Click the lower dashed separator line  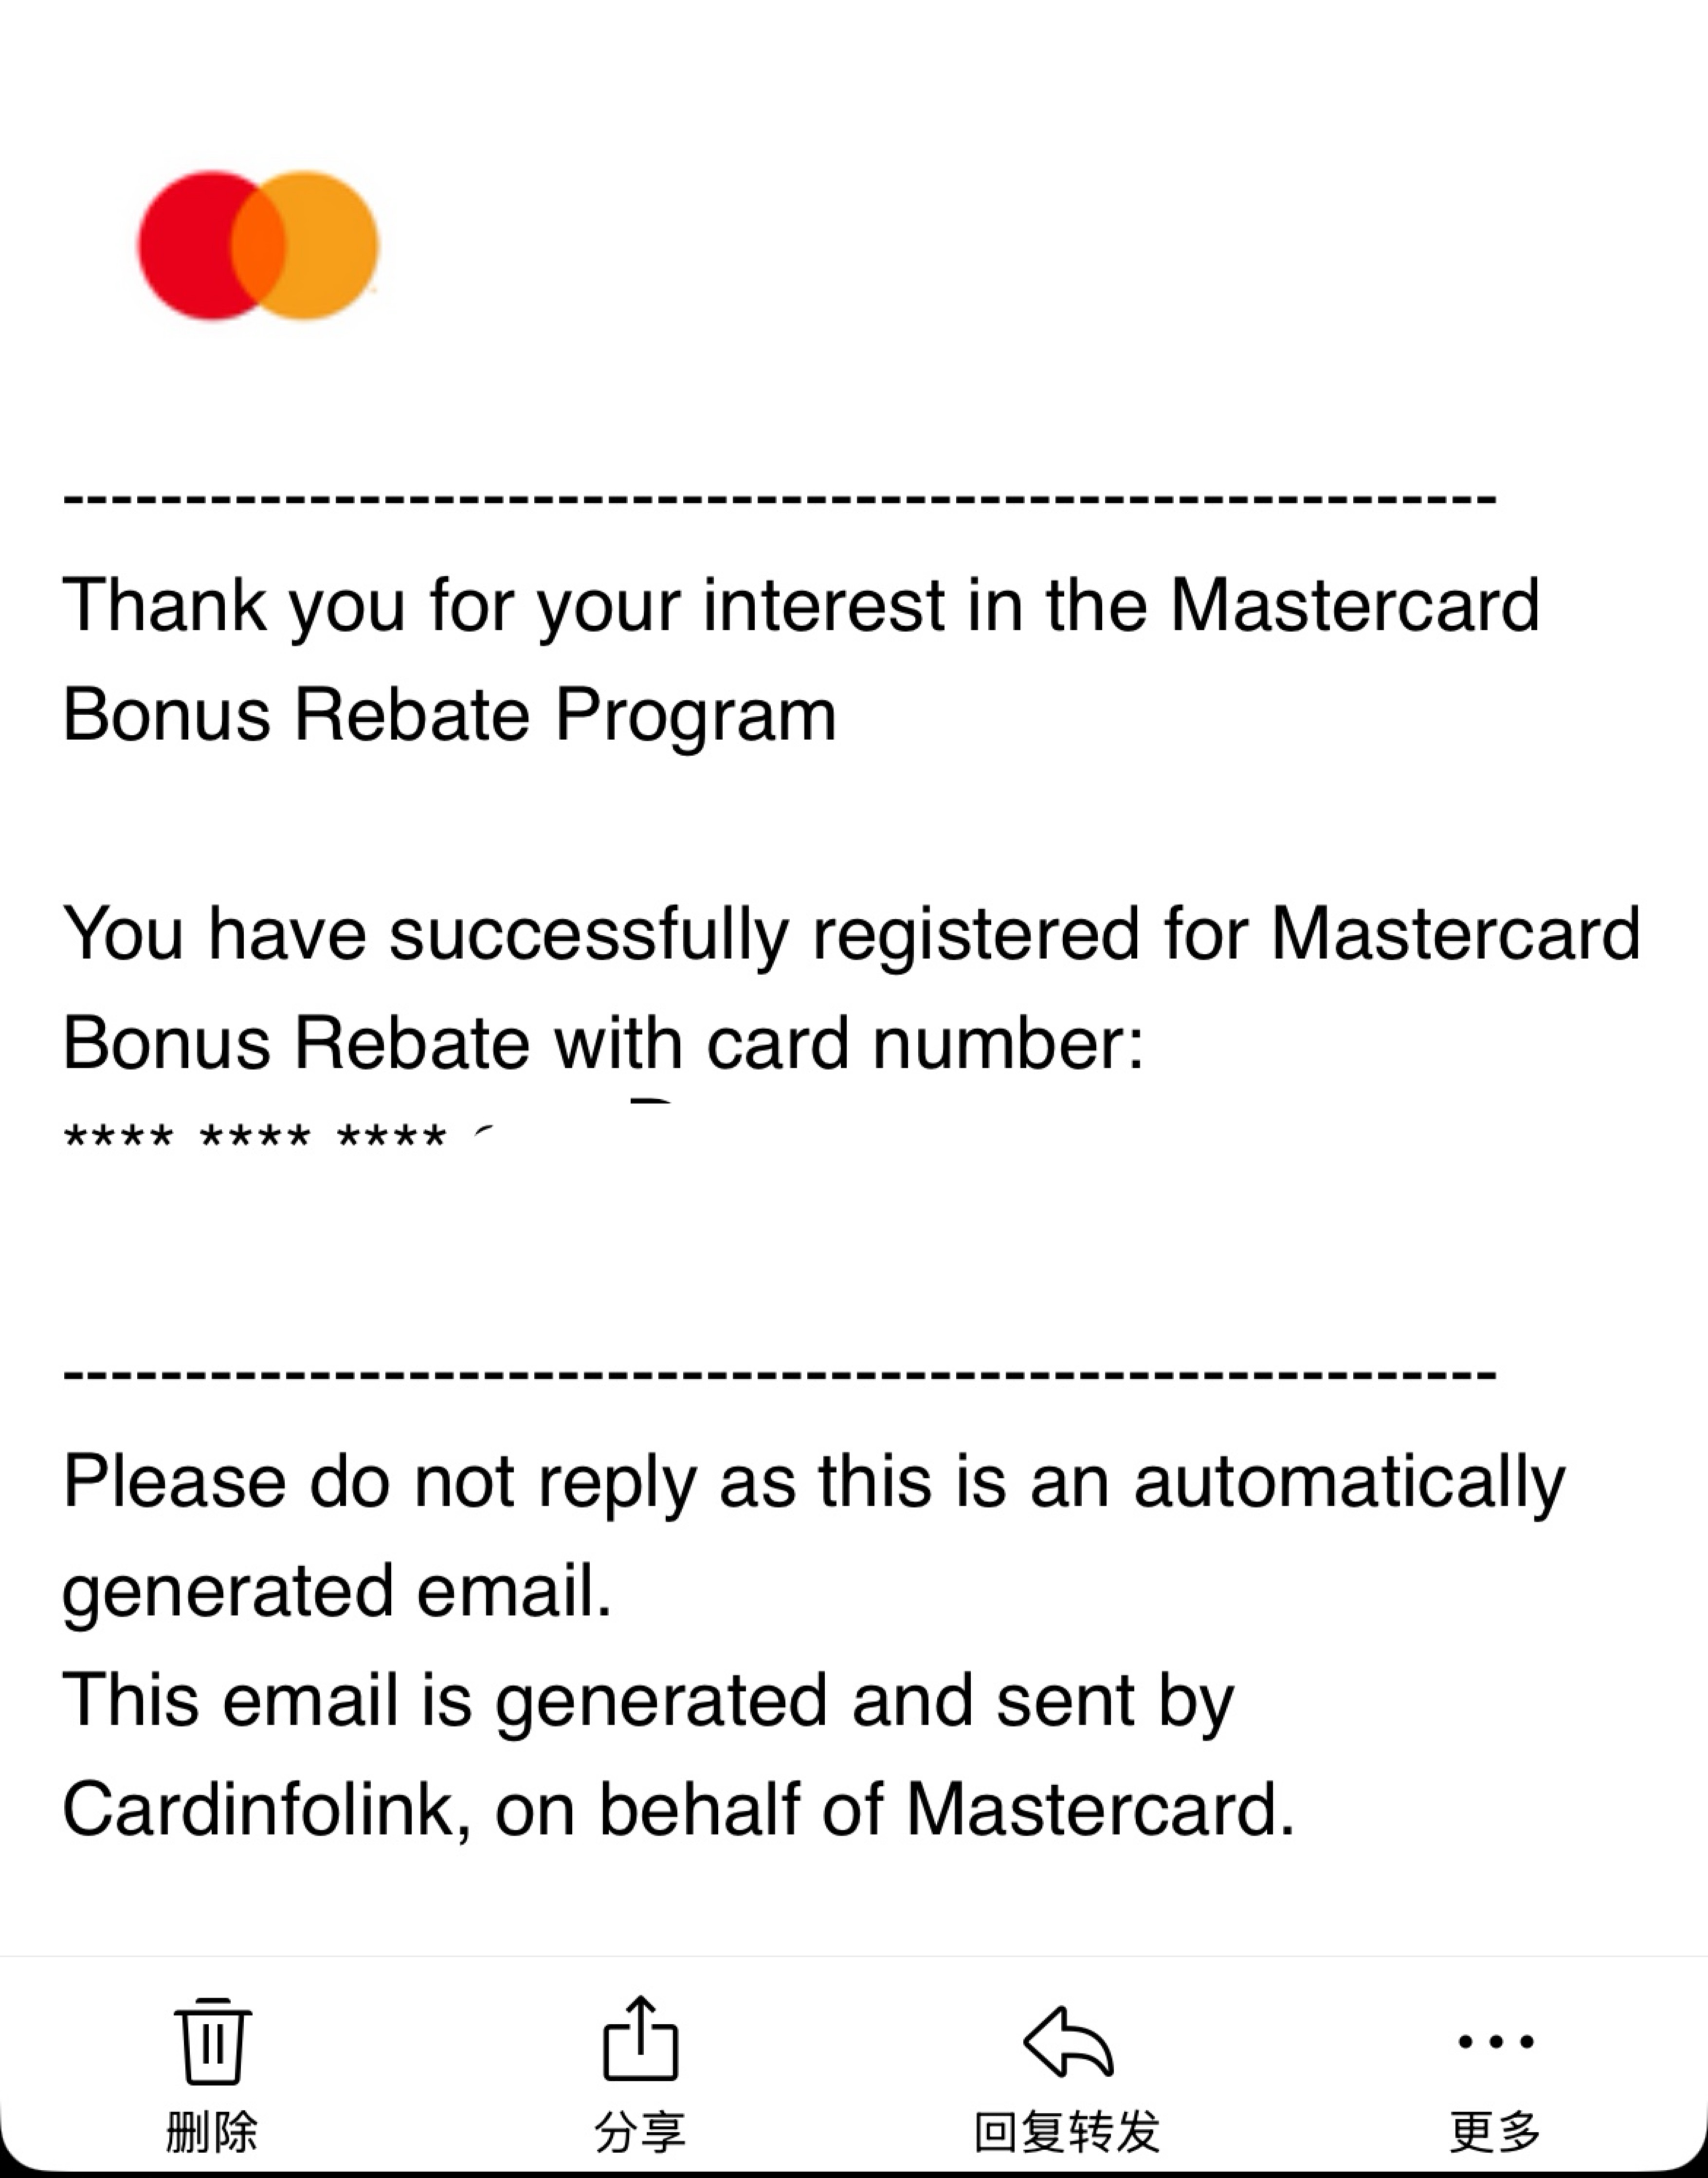tap(780, 1372)
